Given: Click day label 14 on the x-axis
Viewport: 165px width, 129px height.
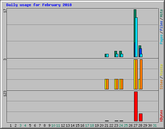Looking at the screenshot, I should (x=73, y=125).
